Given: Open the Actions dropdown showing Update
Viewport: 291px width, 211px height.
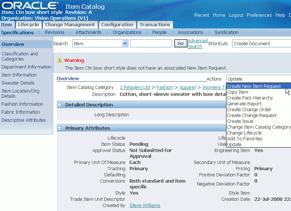Looking at the screenshot, I should coord(259,79).
